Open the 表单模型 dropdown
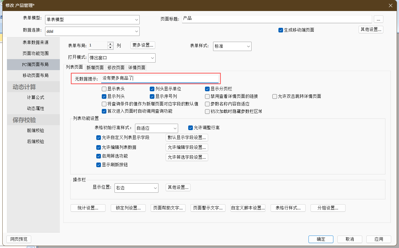This screenshot has width=399, height=248. pos(92,20)
